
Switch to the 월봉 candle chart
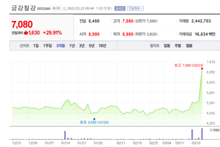pos(189,46)
